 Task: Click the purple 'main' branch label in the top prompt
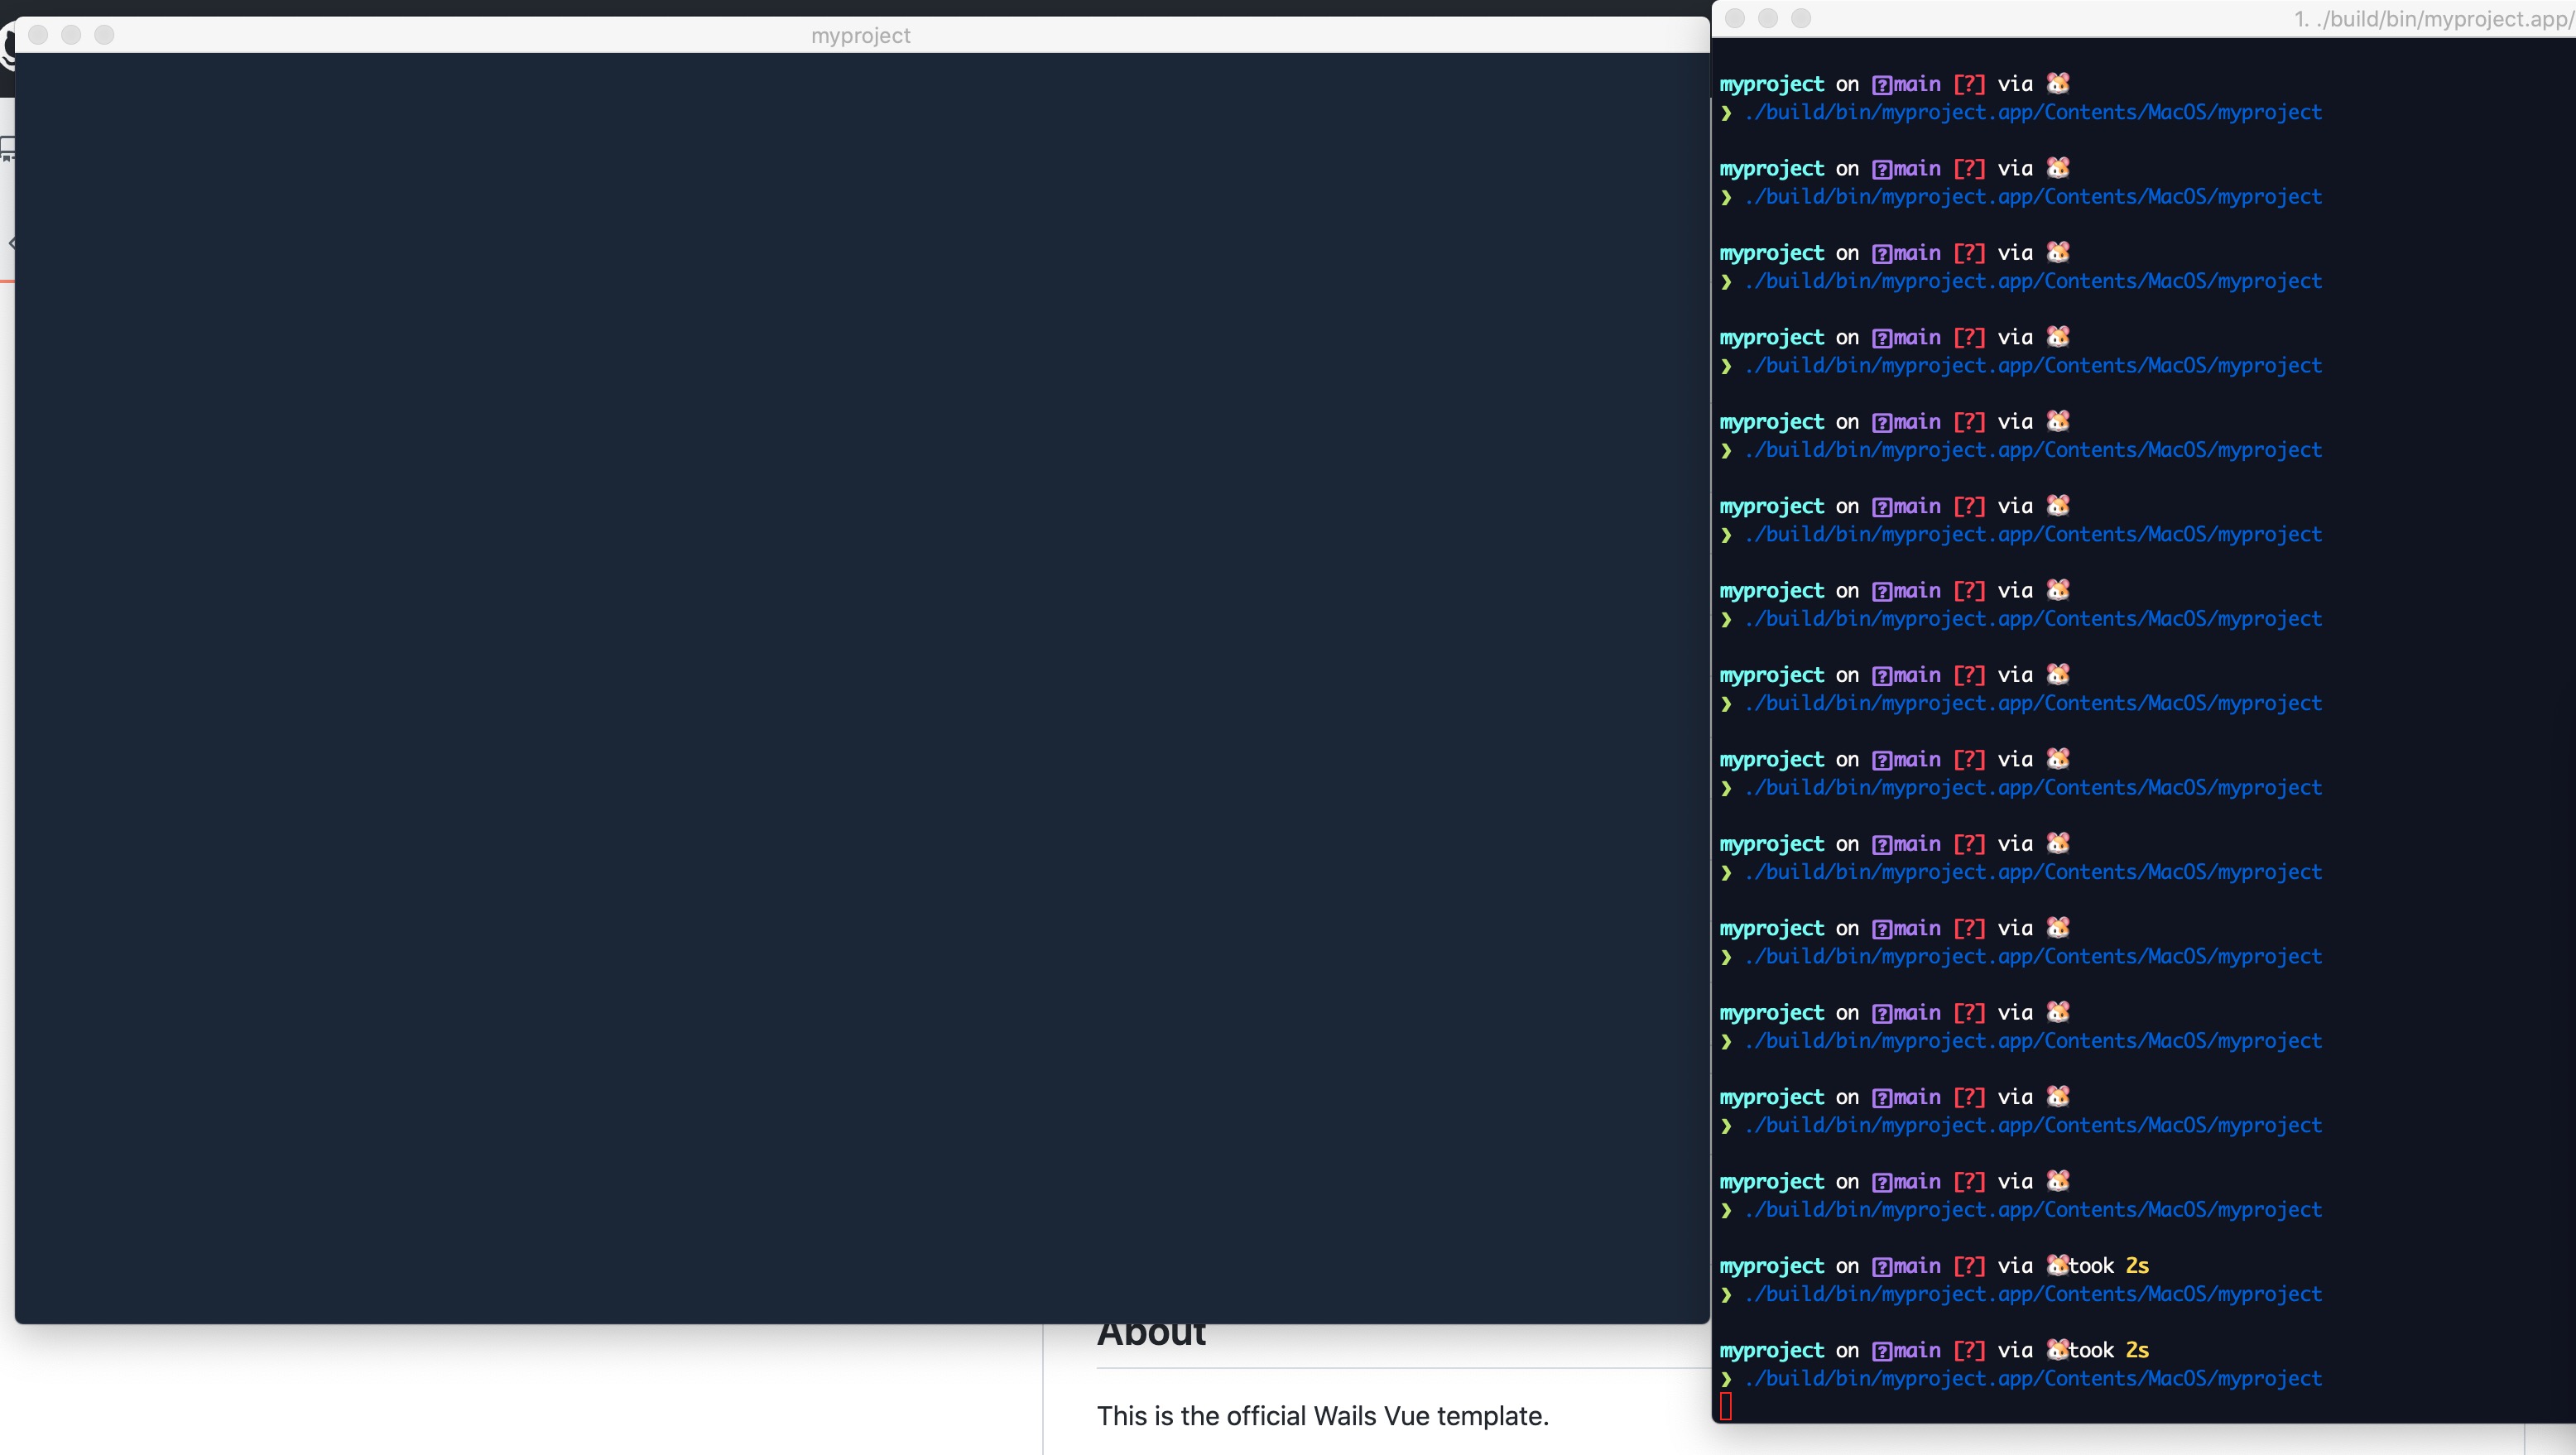1916,84
